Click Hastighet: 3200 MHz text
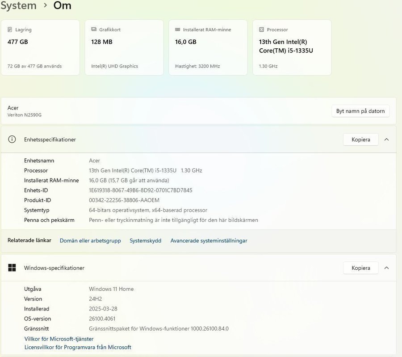The width and height of the screenshot is (402, 357). (197, 66)
